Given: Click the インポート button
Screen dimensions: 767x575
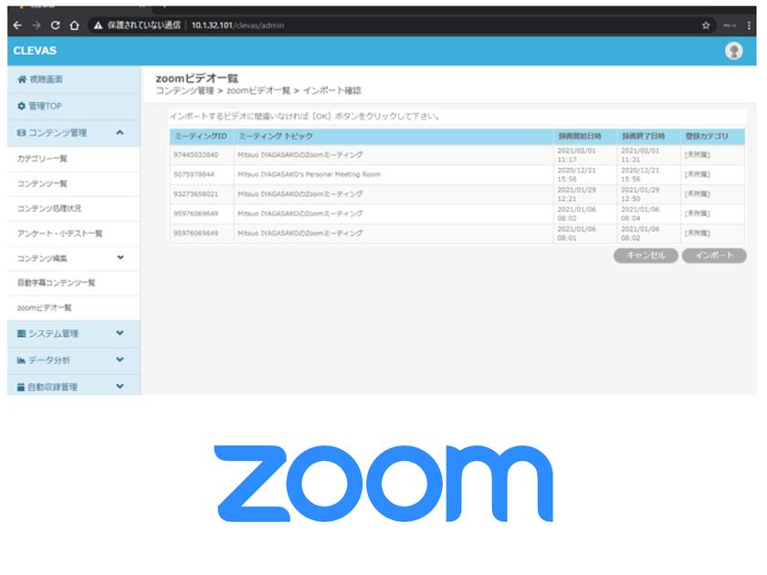Looking at the screenshot, I should click(714, 256).
